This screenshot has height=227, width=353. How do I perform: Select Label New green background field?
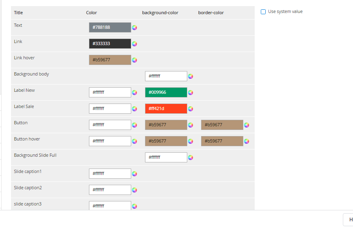(x=166, y=92)
